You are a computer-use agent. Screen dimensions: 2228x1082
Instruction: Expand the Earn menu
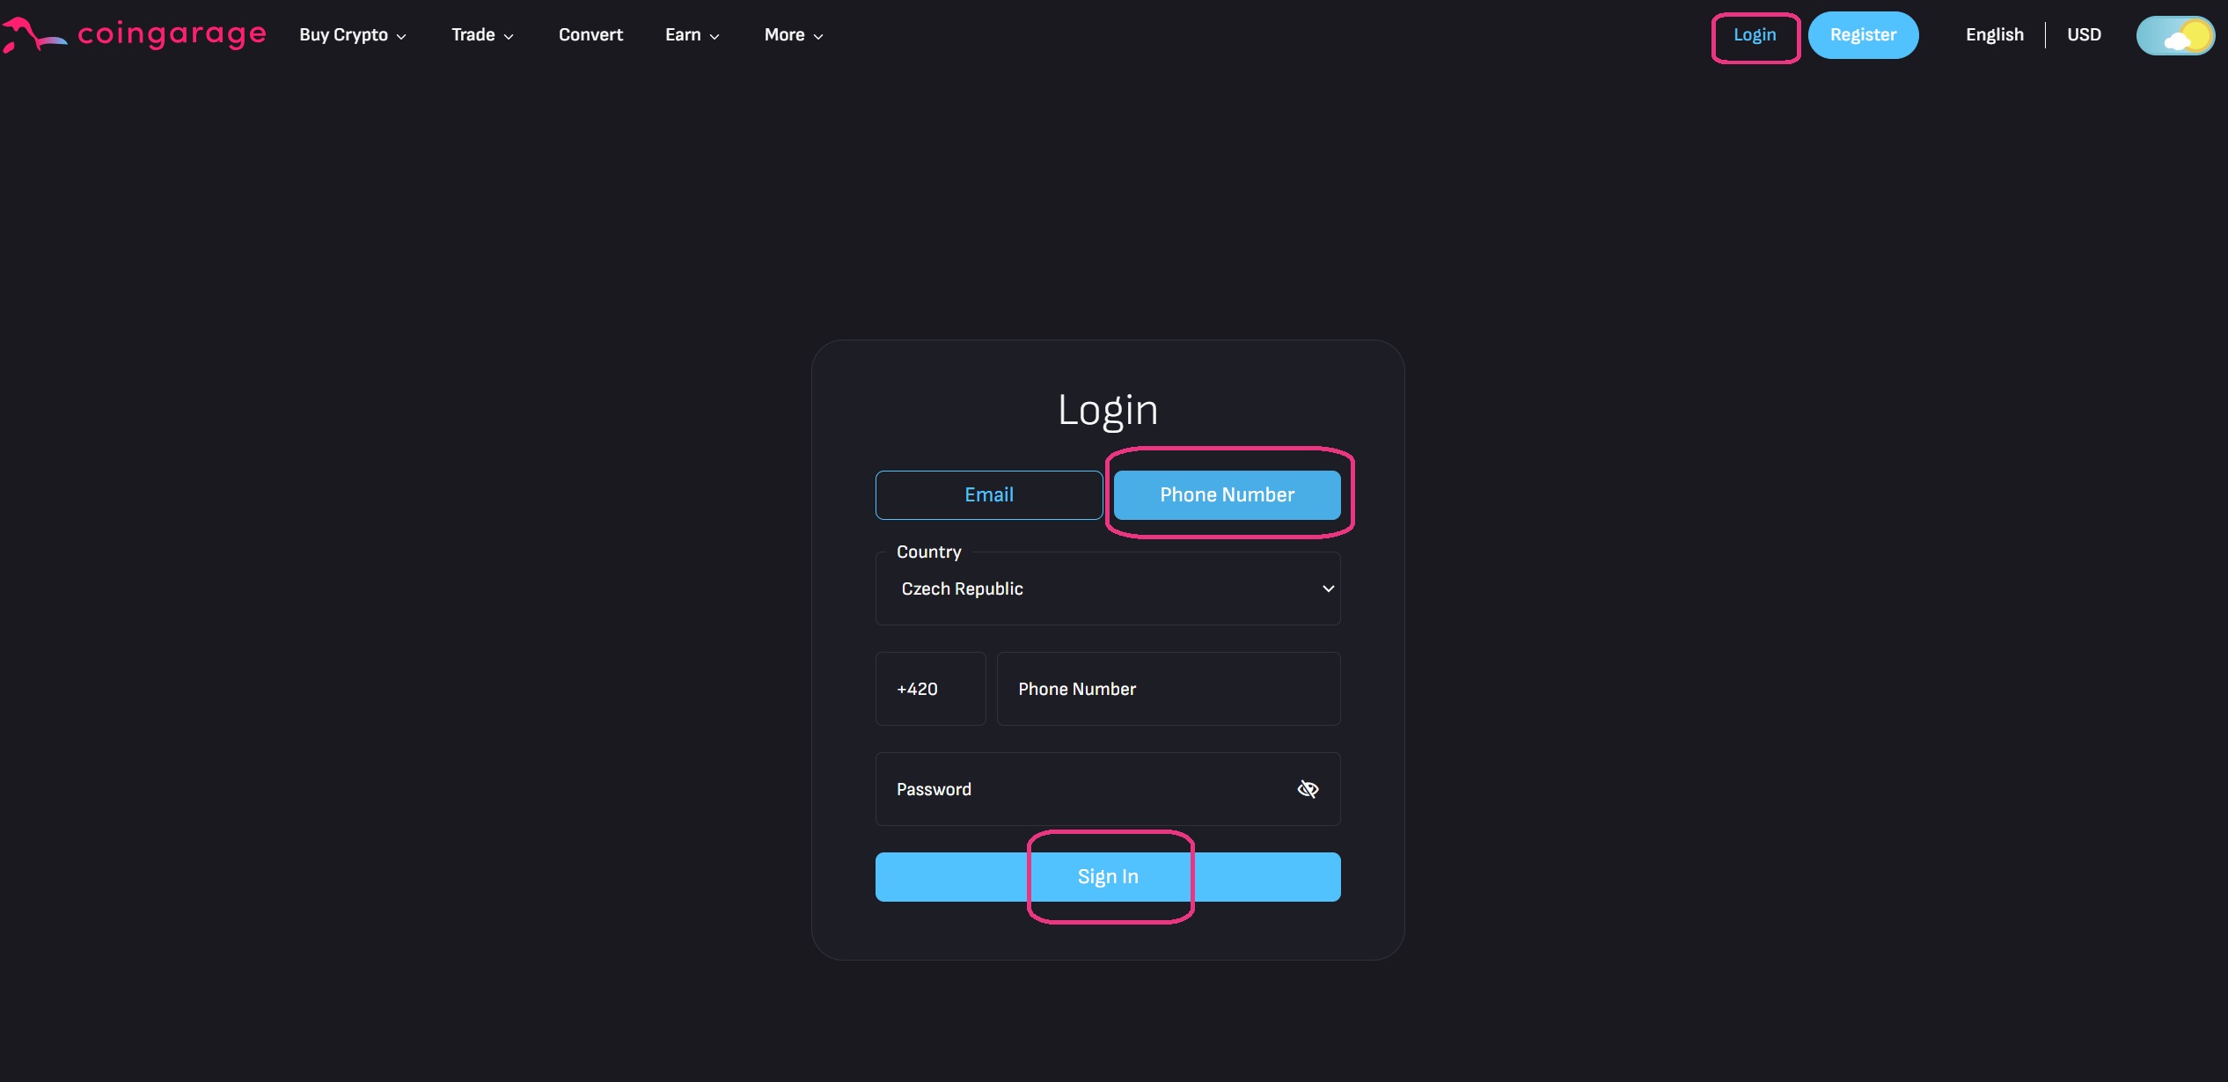point(693,35)
